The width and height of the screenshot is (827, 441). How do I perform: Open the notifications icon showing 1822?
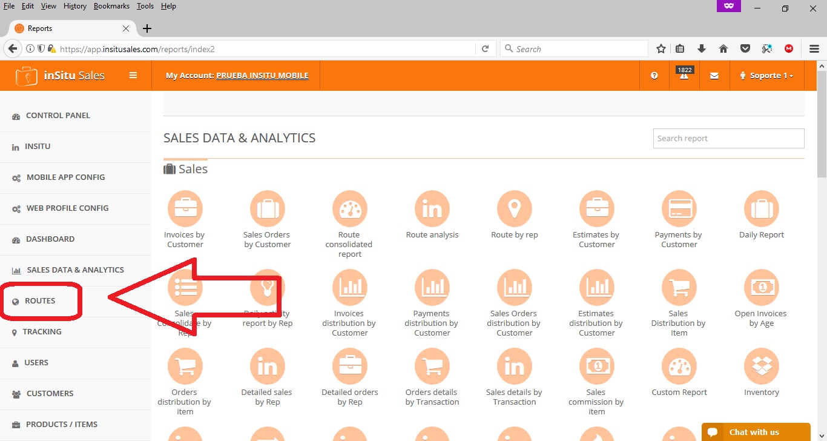[684, 75]
